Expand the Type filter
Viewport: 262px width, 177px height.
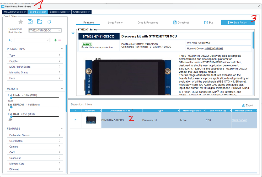point(35,55)
